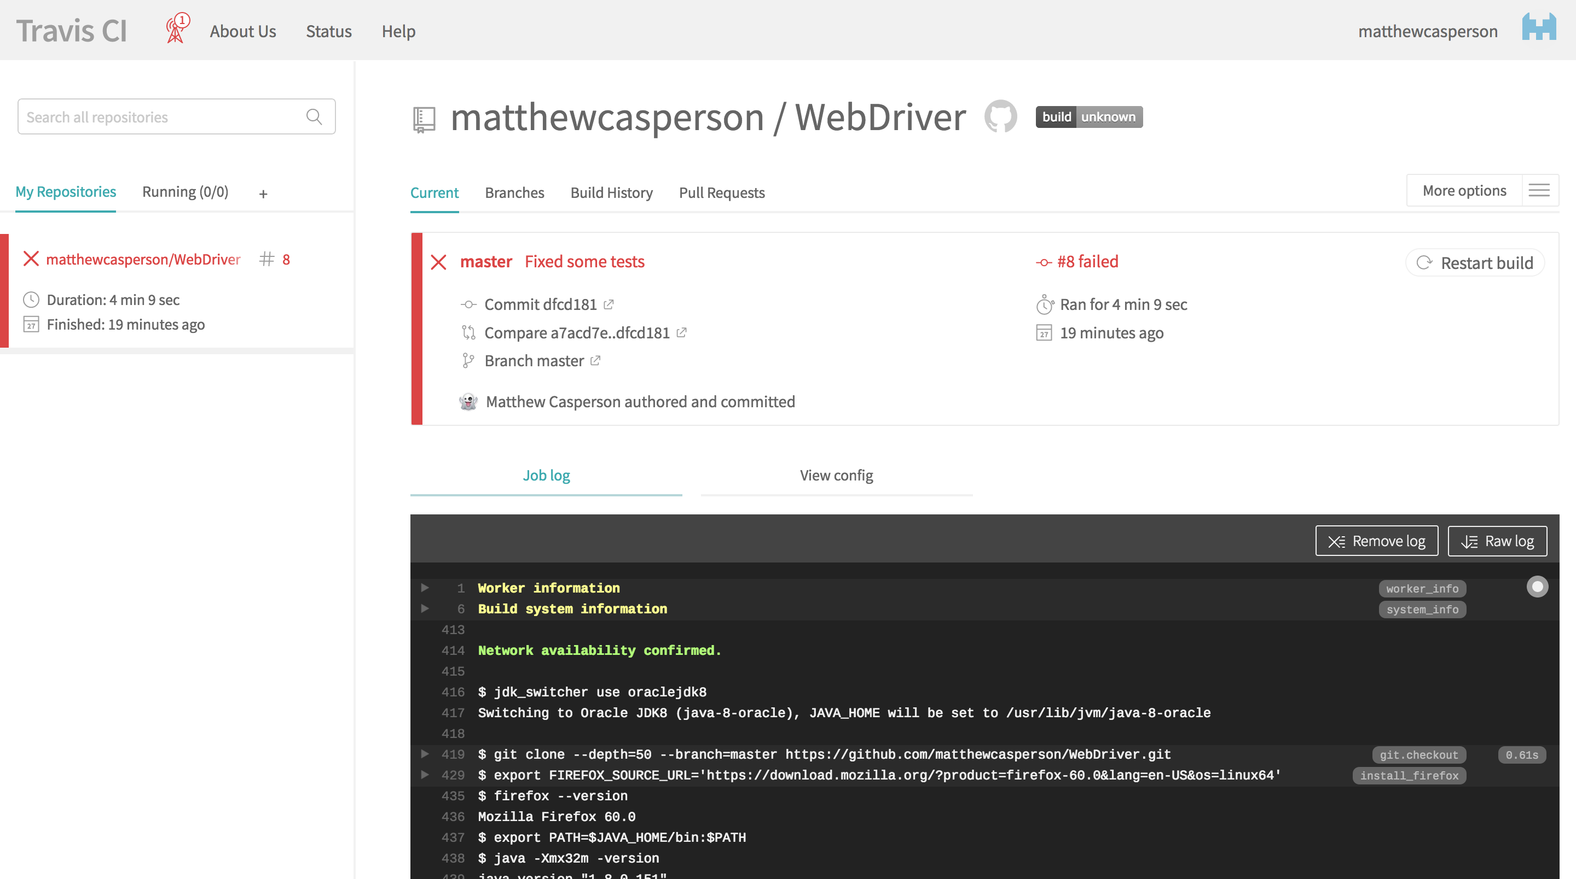1576x879 pixels.
Task: Open the GitHub repository icon link
Action: [1000, 116]
